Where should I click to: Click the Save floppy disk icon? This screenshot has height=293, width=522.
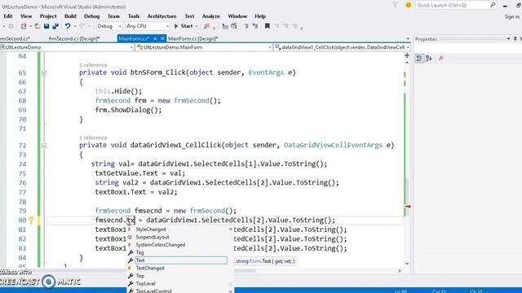tap(46, 26)
